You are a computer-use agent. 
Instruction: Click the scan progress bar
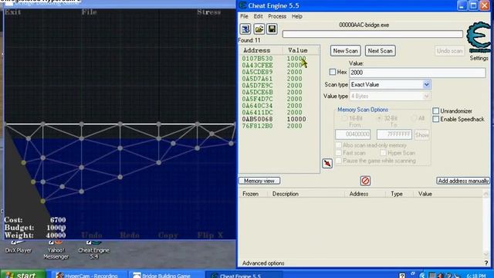coord(372,34)
